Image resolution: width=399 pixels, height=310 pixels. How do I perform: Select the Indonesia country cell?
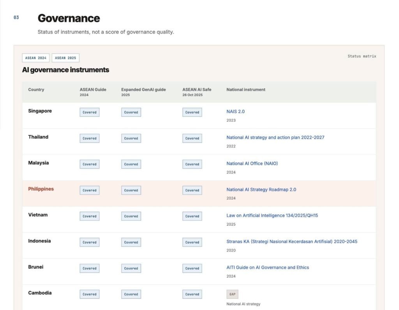tap(39, 241)
